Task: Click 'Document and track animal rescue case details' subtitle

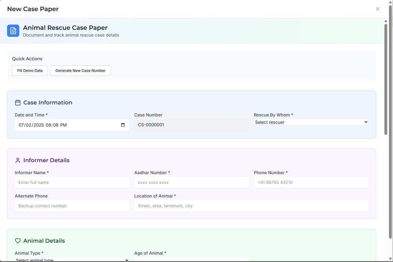Action: pyautogui.click(x=71, y=35)
